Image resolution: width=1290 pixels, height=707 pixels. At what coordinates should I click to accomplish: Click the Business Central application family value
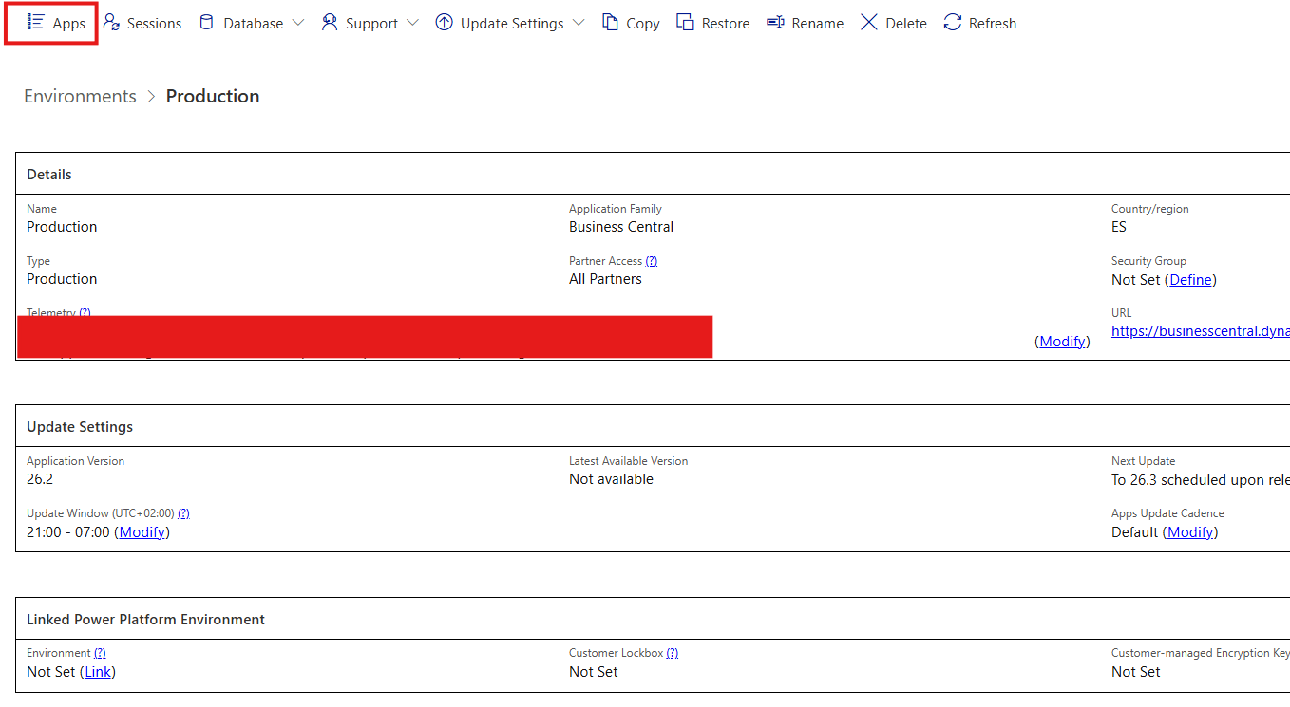pos(621,227)
